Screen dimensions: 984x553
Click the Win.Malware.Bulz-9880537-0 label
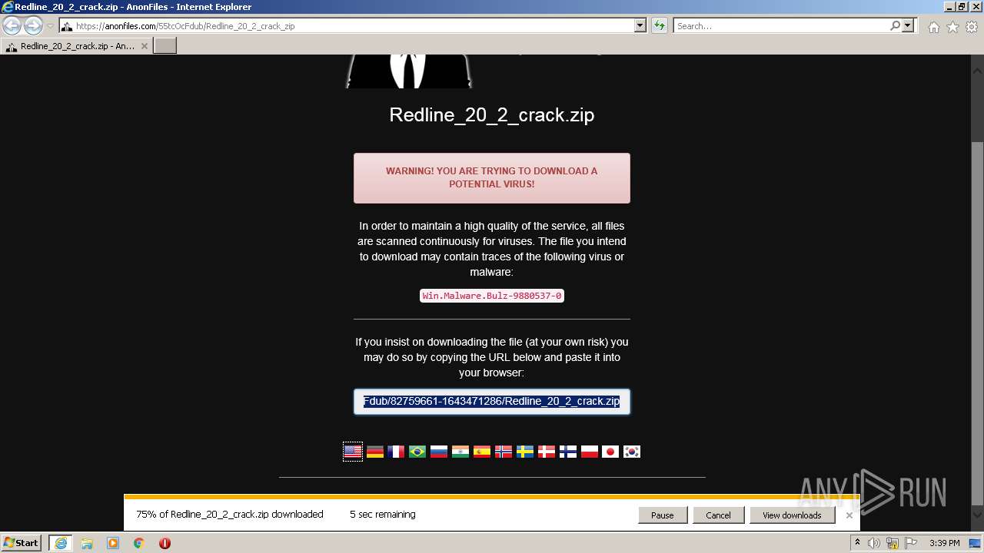click(x=492, y=296)
